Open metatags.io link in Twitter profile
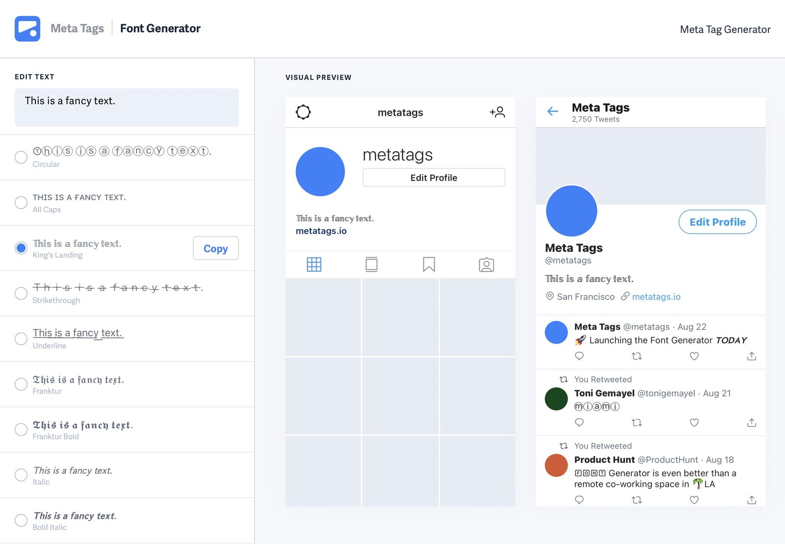Screen dimensions: 785x544 pos(656,297)
